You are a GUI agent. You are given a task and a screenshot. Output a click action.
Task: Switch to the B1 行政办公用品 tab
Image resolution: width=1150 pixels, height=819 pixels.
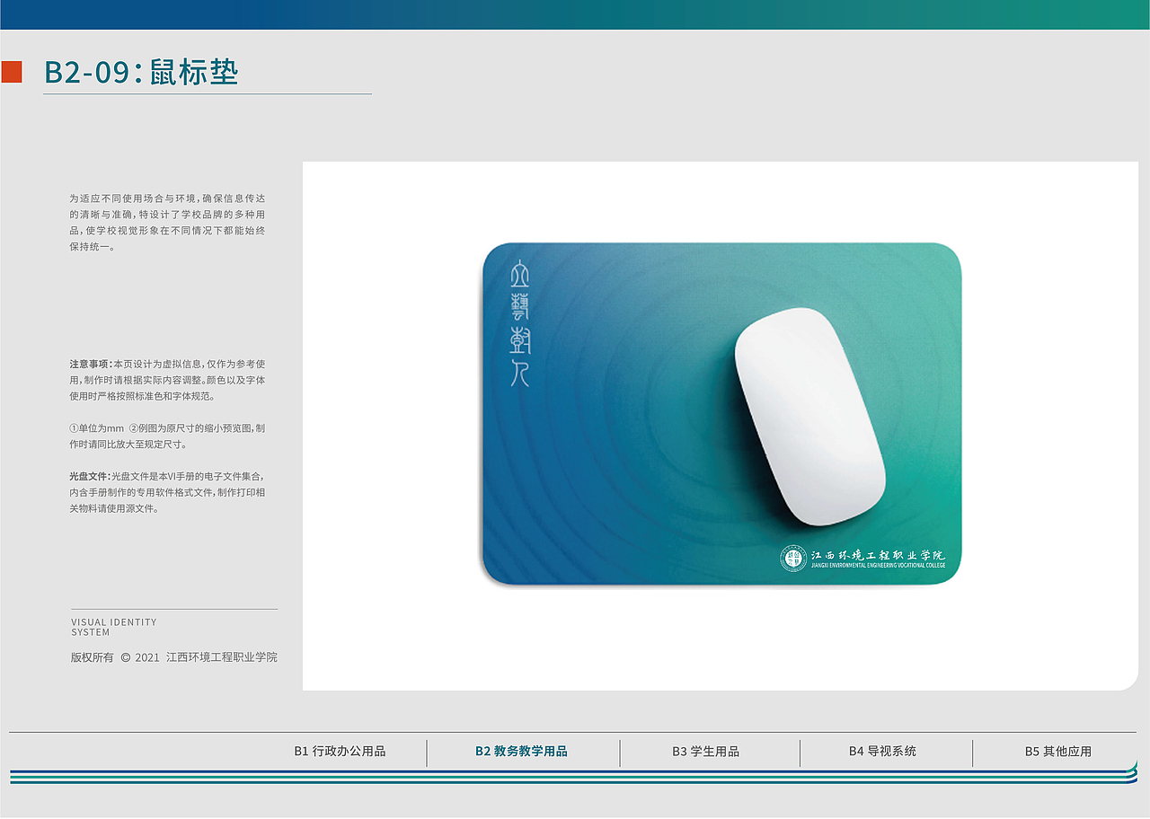(x=340, y=753)
